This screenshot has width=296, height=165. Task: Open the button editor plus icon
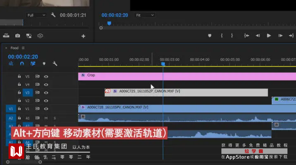(x=83, y=36)
